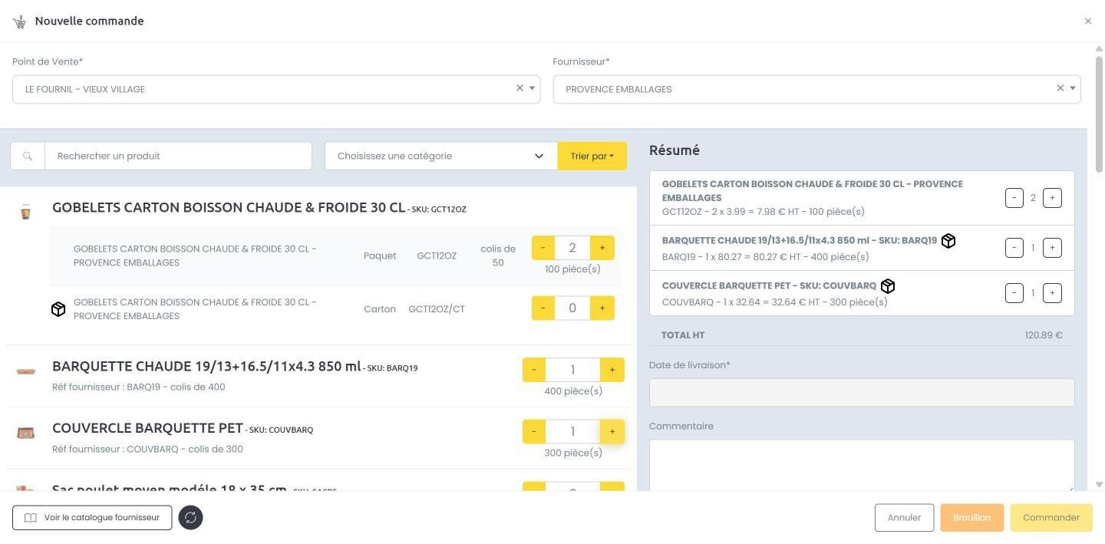Click the box icon on Carton GCT12OZ/CT row
Viewport: 1105px width, 544px height.
tap(58, 309)
